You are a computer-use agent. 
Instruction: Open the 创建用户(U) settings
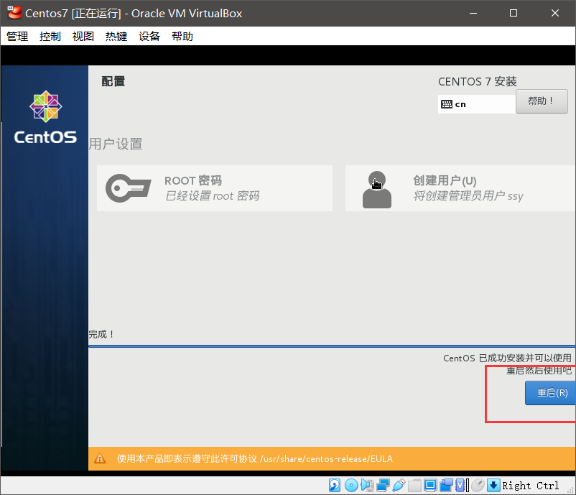460,188
